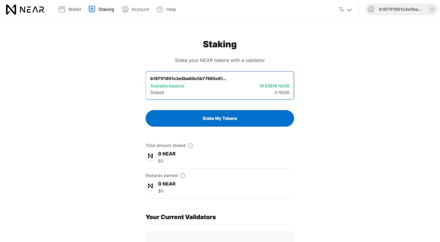Click the Account user icon

click(x=125, y=9)
